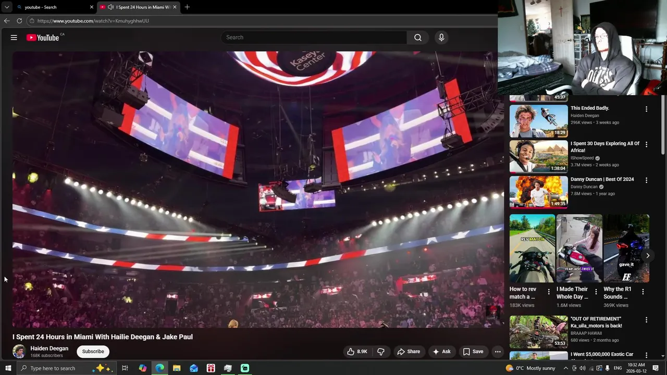This screenshot has height=375, width=667.
Task: Open File Explorer from the taskbar
Action: click(177, 368)
